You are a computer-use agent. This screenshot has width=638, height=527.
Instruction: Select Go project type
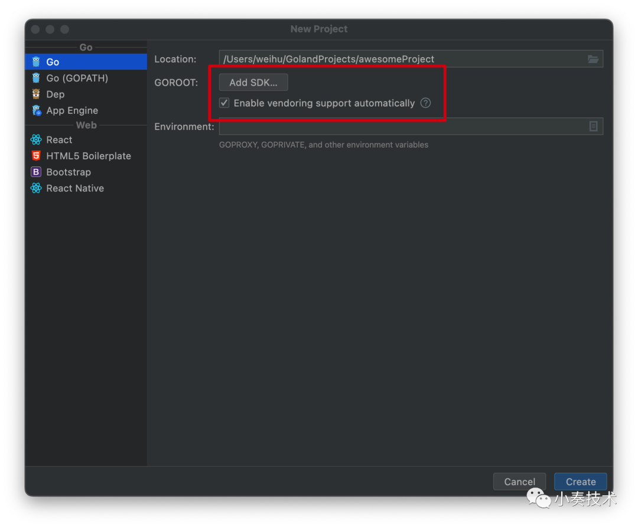pos(86,62)
